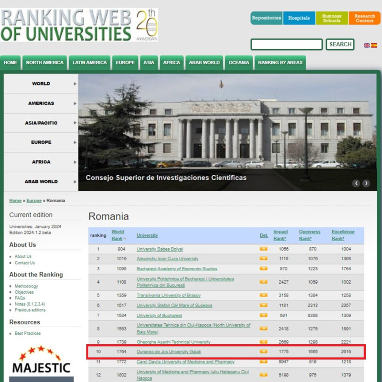The height and width of the screenshot is (382, 382).
Task: Open the Previous editions link
Action: pos(30,310)
